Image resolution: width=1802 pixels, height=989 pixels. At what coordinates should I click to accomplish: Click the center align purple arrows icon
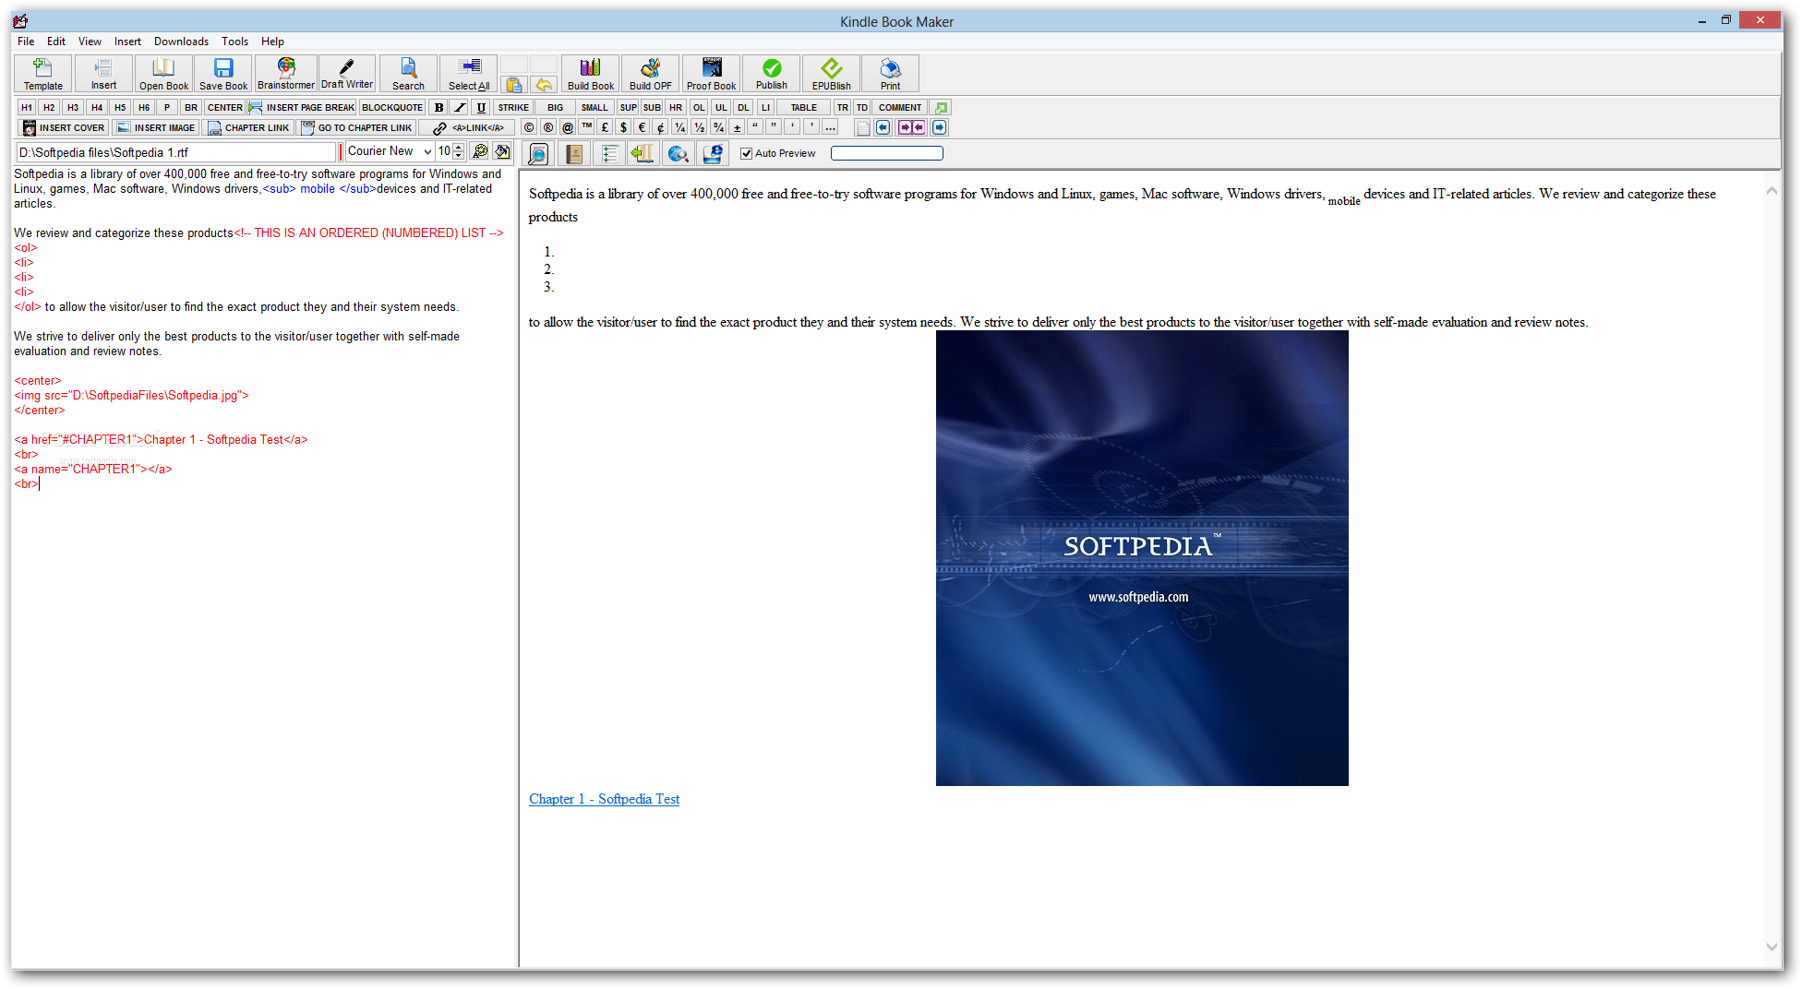911,127
